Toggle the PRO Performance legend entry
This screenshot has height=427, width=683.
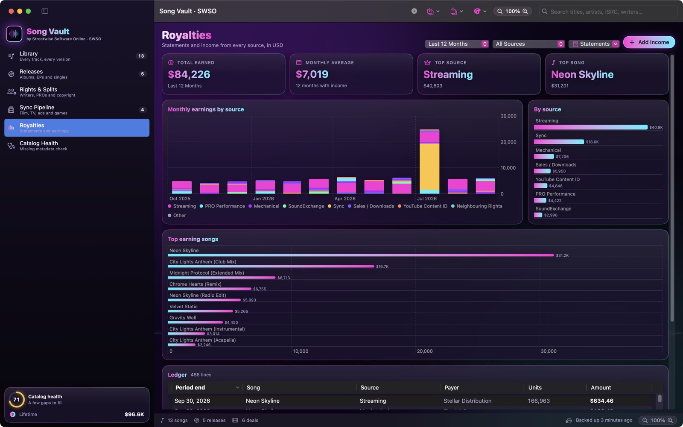pos(222,206)
